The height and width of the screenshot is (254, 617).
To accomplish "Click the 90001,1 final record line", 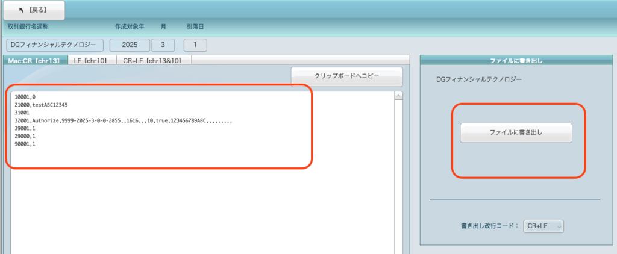I will 25,144.
